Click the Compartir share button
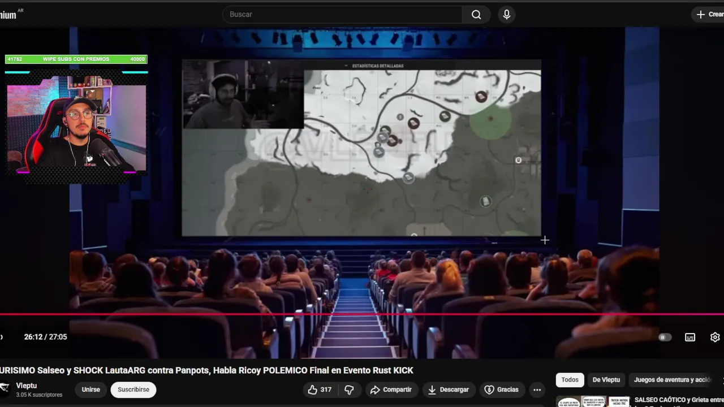The height and width of the screenshot is (407, 724). tap(391, 389)
